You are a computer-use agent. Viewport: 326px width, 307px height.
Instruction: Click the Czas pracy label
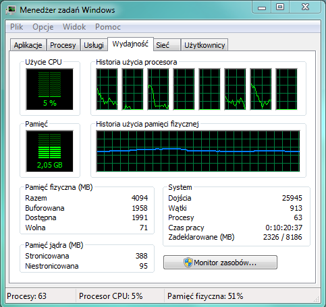(x=186, y=228)
